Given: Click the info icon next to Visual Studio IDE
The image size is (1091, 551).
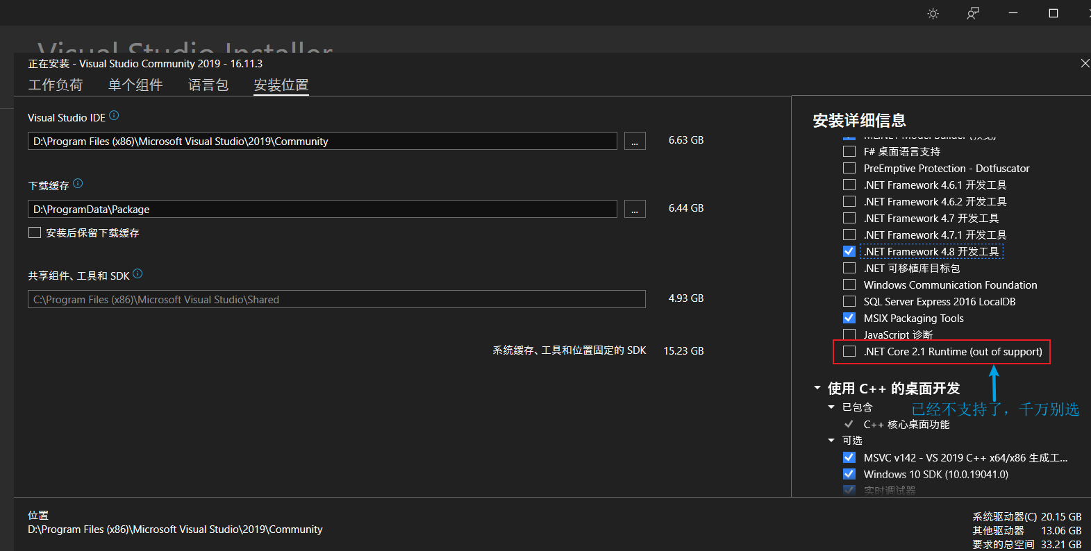Looking at the screenshot, I should tap(114, 116).
